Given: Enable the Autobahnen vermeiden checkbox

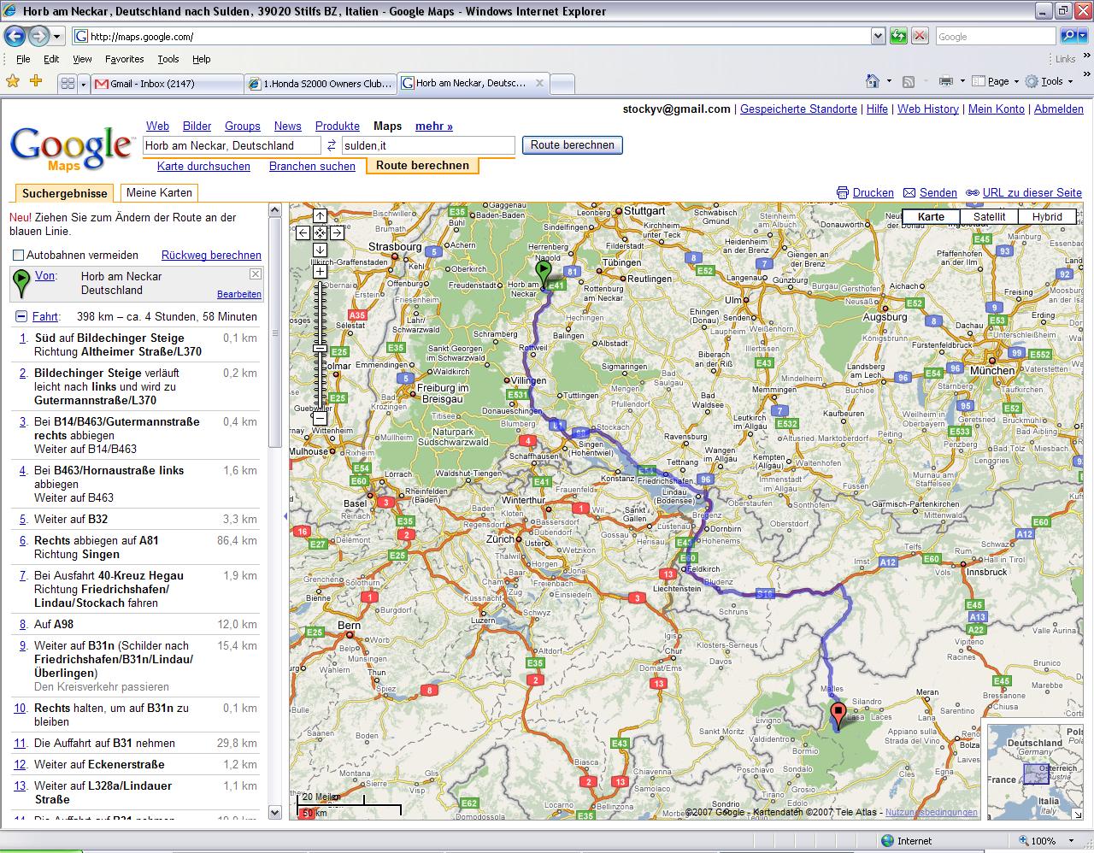Looking at the screenshot, I should pyautogui.click(x=18, y=256).
